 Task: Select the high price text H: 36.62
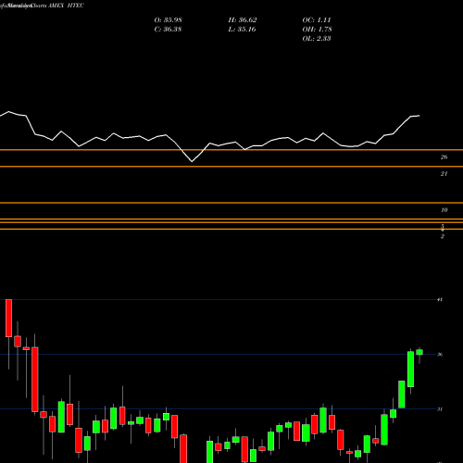[x=243, y=20]
